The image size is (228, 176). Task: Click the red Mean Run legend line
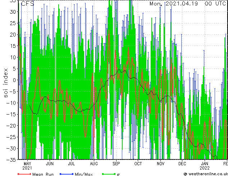tap(24, 174)
